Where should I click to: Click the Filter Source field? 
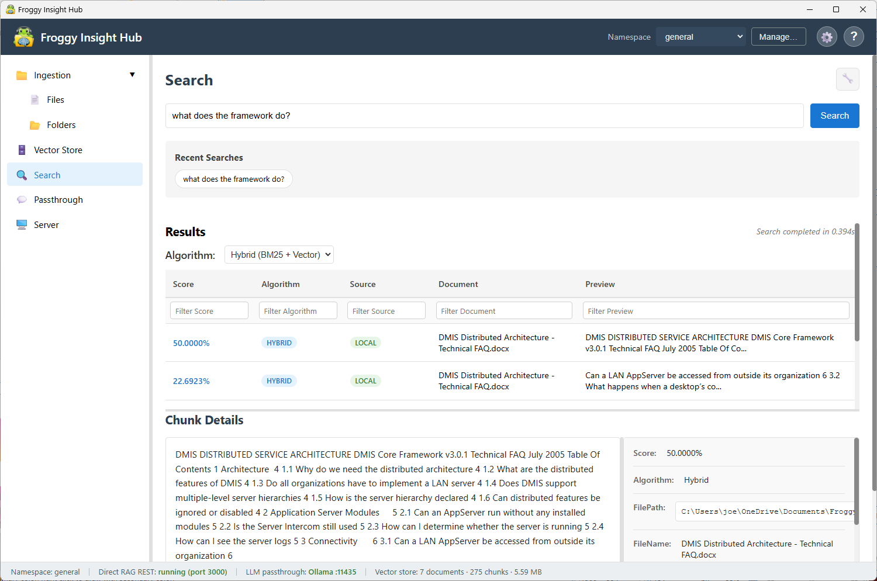click(x=386, y=311)
